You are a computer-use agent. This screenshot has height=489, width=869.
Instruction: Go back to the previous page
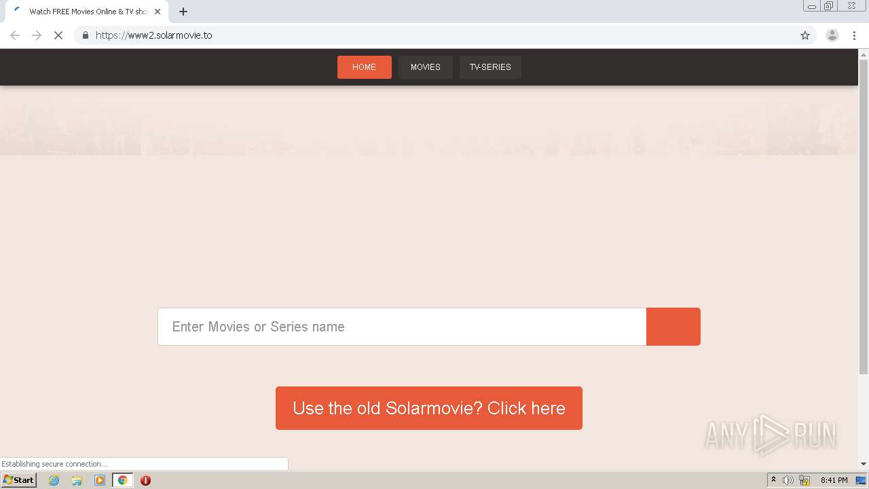[15, 35]
